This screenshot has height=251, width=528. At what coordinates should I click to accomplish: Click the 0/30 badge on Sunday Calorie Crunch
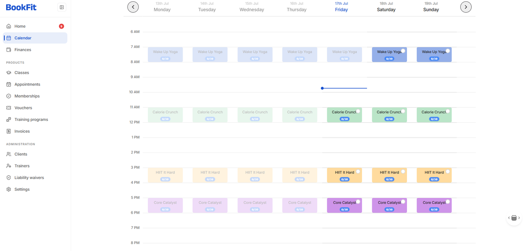[434, 119]
